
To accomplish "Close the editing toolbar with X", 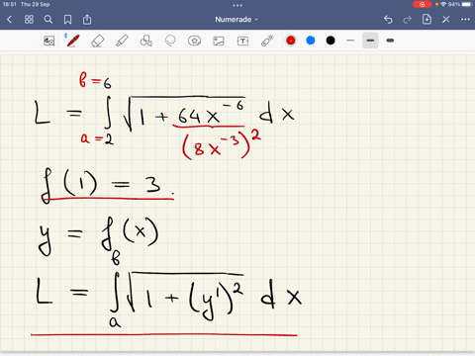I will pyautogui.click(x=446, y=20).
